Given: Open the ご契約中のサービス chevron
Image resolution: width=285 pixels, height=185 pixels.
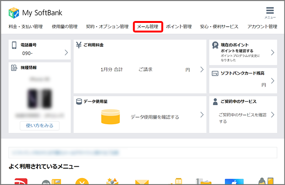Looking at the screenshot, I should pyautogui.click(x=273, y=114).
